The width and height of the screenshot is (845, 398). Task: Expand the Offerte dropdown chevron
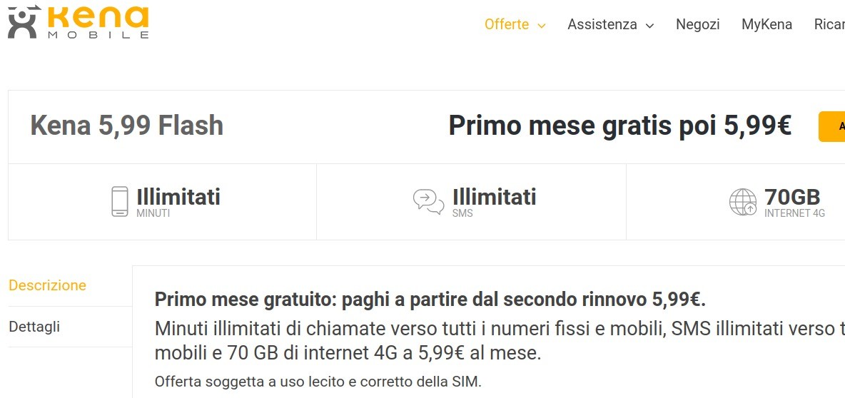pos(542,25)
